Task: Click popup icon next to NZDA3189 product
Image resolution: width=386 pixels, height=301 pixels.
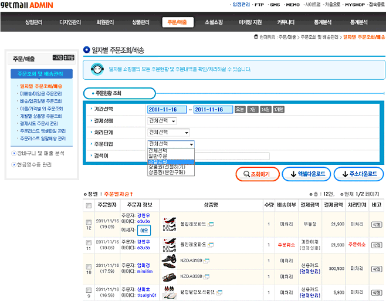Action: click(x=206, y=260)
